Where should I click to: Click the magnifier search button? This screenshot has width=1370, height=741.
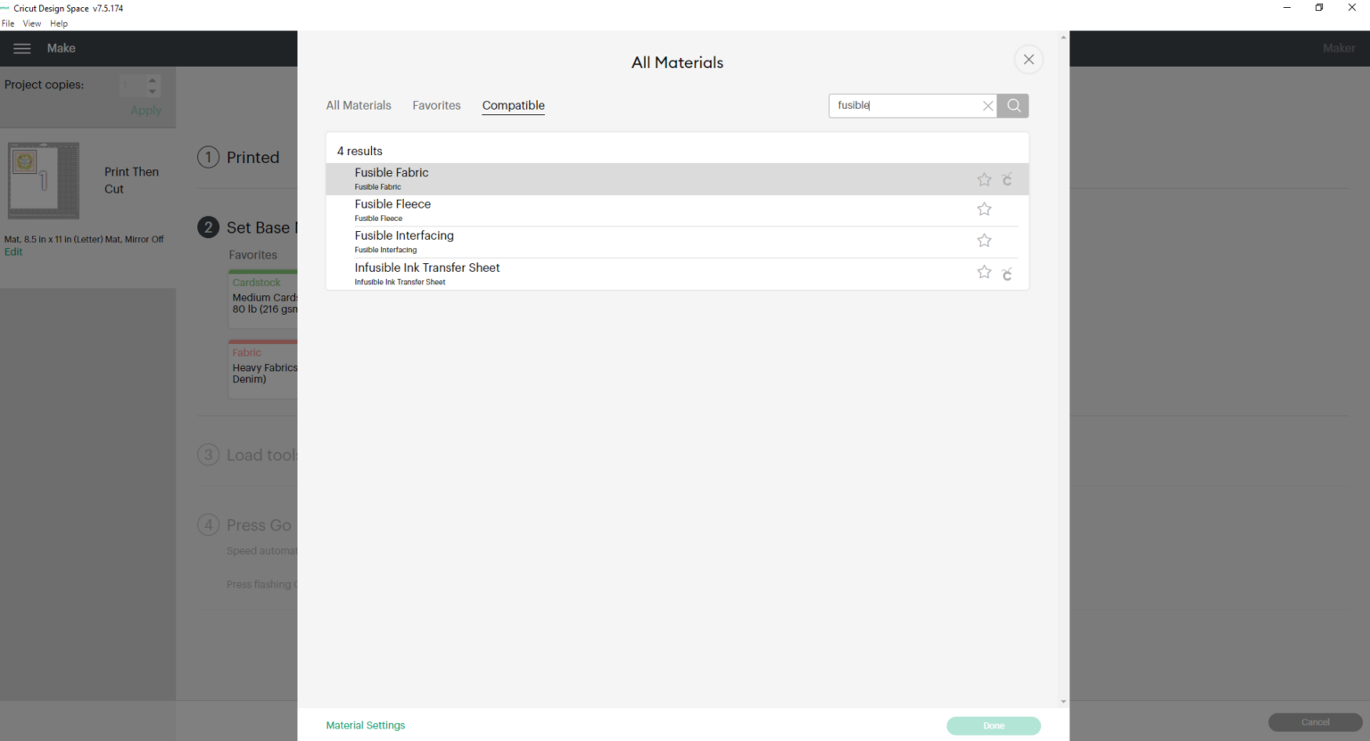(x=1013, y=105)
